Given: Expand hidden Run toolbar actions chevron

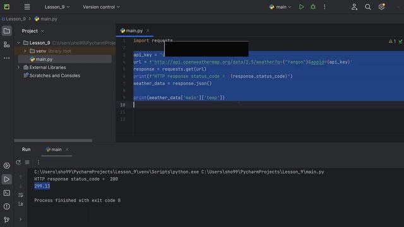Looking at the screenshot, I should (21, 219).
